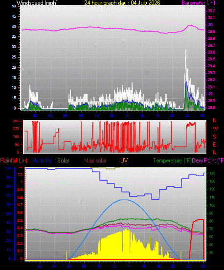Click the Solar legend label
The image size is (224, 270).
tap(63, 161)
